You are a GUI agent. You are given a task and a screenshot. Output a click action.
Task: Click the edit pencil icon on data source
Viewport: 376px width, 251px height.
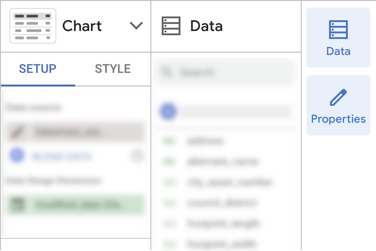pos(17,132)
